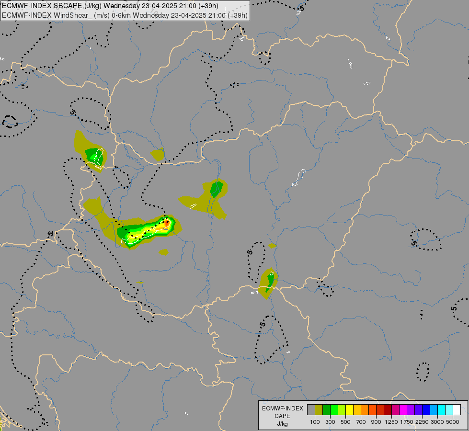This screenshot has width=469, height=431.
Task: Select the pure blue 2250 J/kg swatch
Action: tap(426, 409)
